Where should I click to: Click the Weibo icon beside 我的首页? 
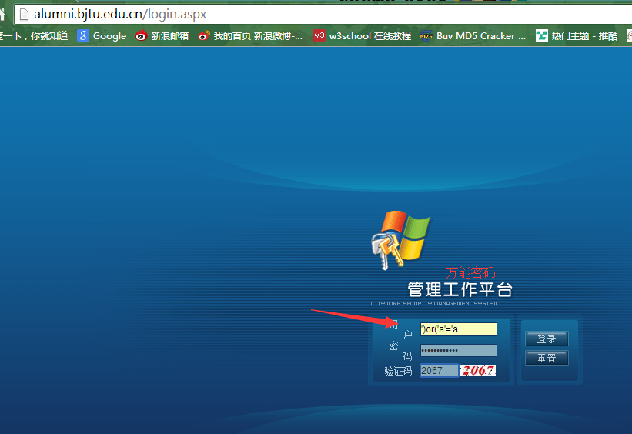(x=203, y=36)
